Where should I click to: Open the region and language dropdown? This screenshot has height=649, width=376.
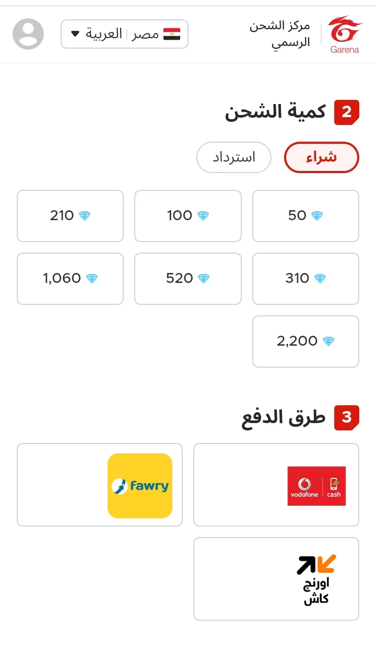click(x=124, y=35)
